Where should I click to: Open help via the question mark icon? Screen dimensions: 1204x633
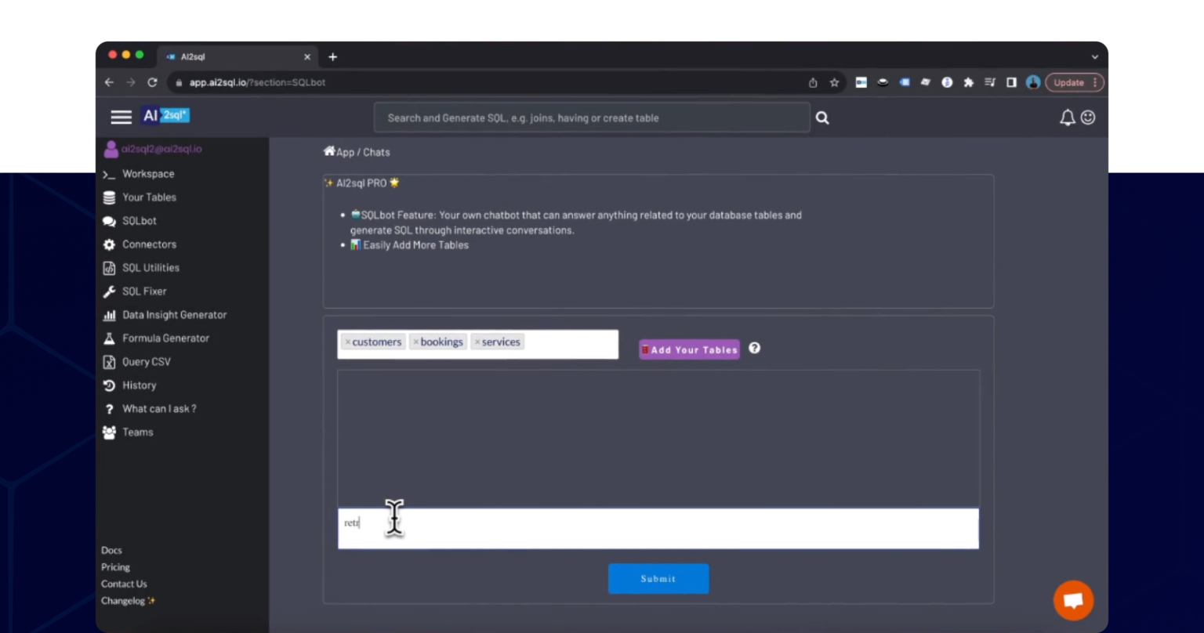pyautogui.click(x=754, y=348)
